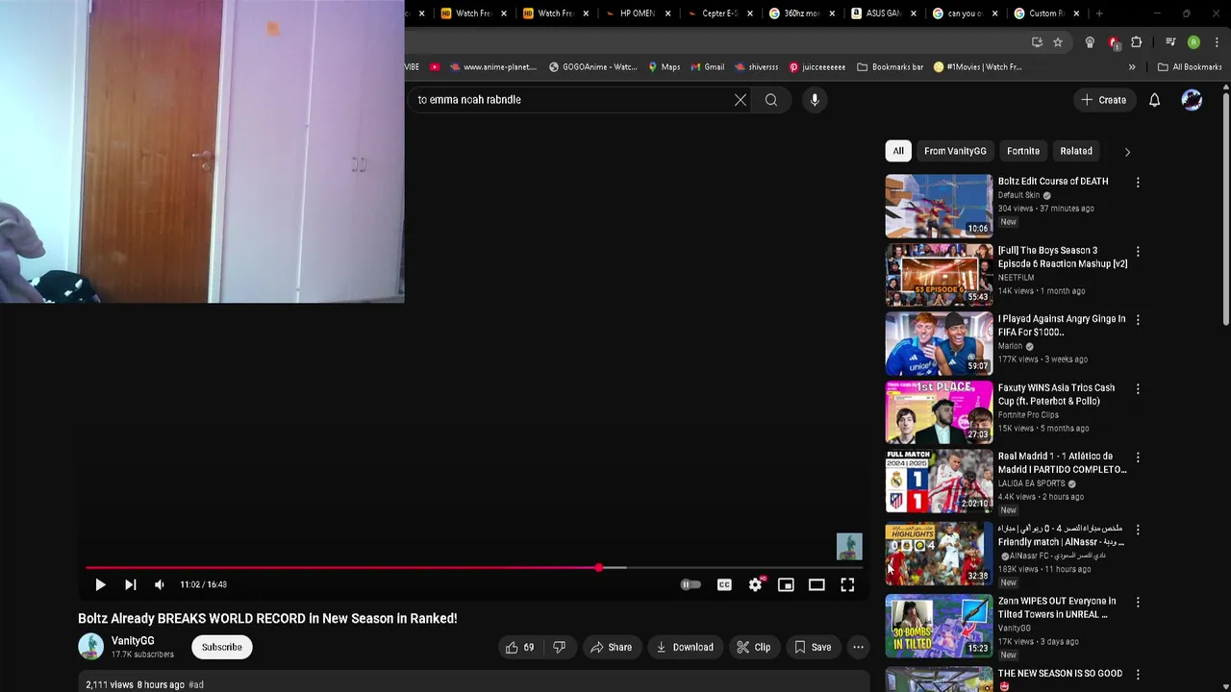Select the Fortnite filter chip
Viewport: 1231px width, 692px height.
click(1023, 151)
